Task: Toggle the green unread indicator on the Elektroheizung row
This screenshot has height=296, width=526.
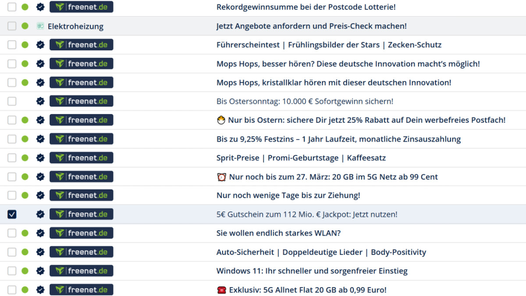Action: coord(25,25)
